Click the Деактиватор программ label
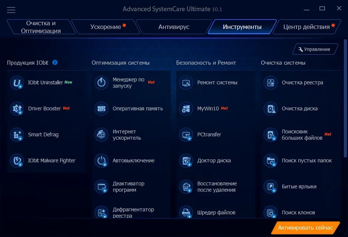This screenshot has height=237, width=348. pyautogui.click(x=128, y=186)
